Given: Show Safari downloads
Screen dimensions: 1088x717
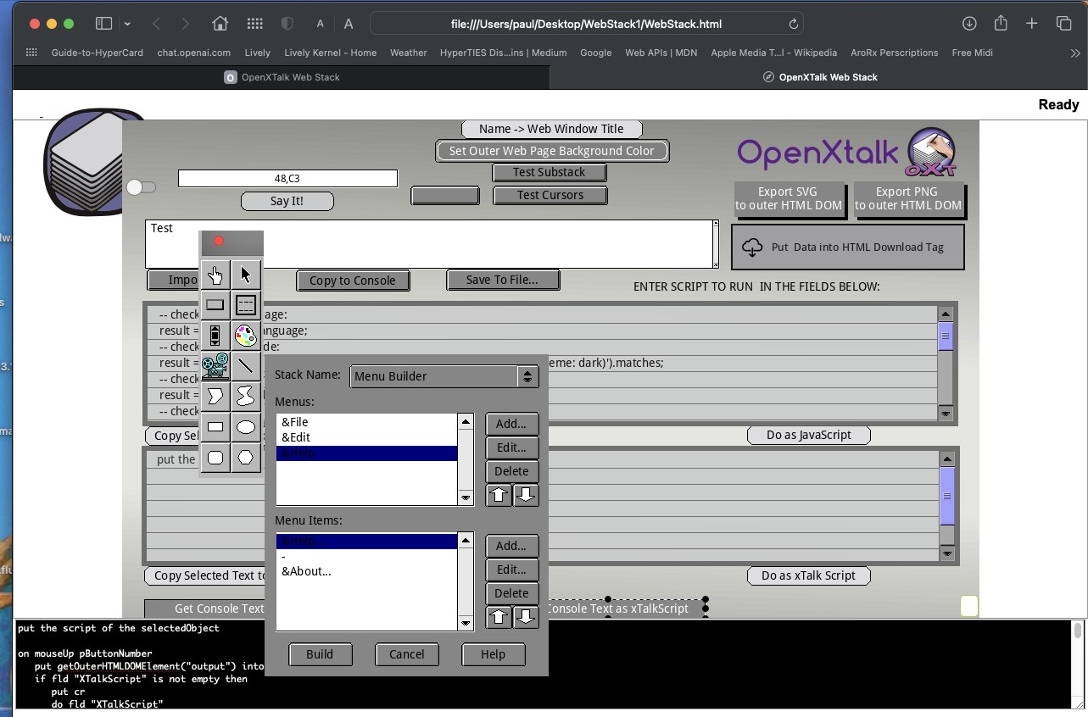Looking at the screenshot, I should pyautogui.click(x=969, y=24).
